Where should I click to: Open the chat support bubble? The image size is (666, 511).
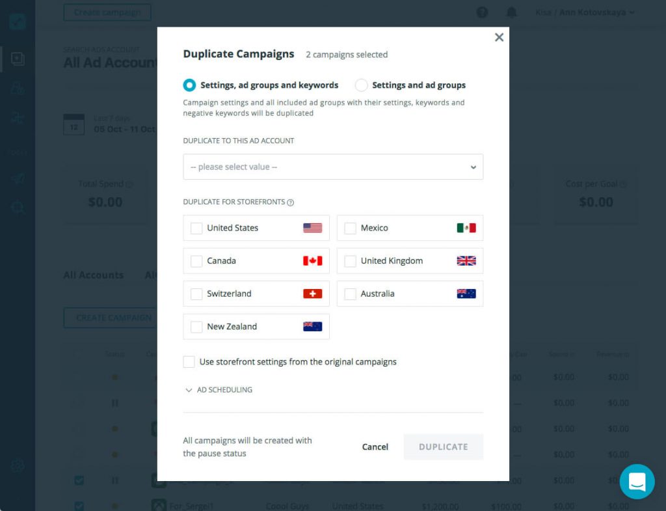pos(636,482)
